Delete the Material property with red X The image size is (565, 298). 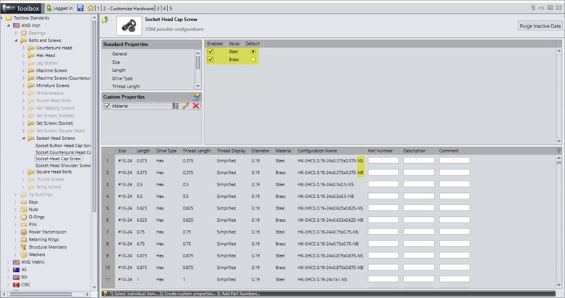pos(196,106)
